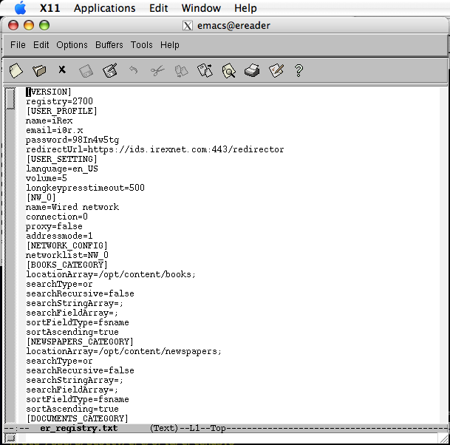450x445 pixels.
Task: Click the volume=5 line
Action: coord(47,178)
